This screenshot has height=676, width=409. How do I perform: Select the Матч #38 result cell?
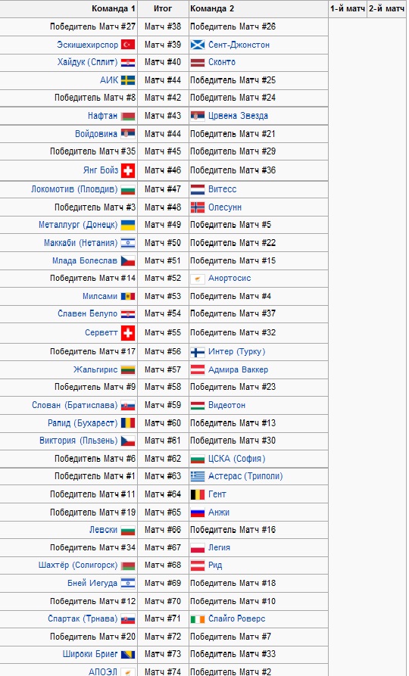tap(163, 26)
